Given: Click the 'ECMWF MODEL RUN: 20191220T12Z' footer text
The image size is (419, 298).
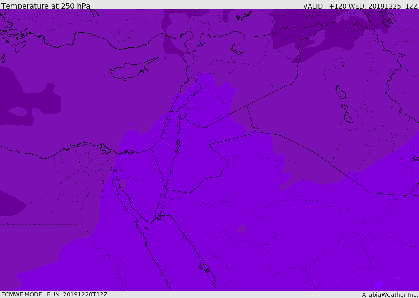Looking at the screenshot, I should point(54,295).
